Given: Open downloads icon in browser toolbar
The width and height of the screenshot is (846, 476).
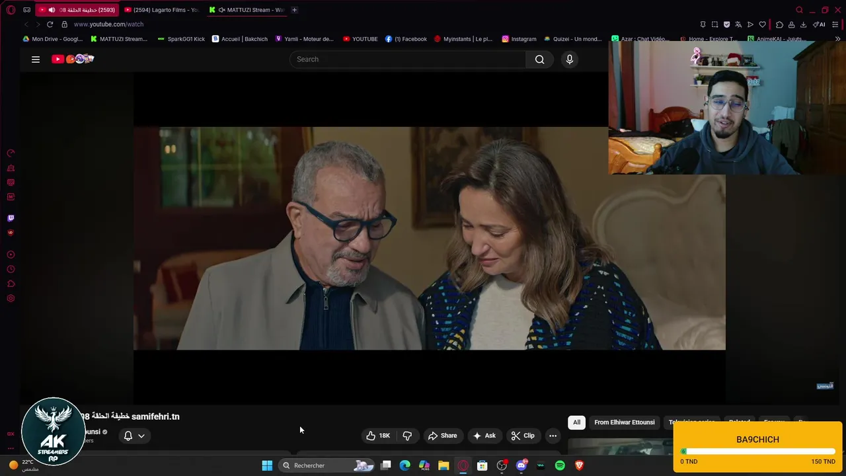Looking at the screenshot, I should 803,24.
